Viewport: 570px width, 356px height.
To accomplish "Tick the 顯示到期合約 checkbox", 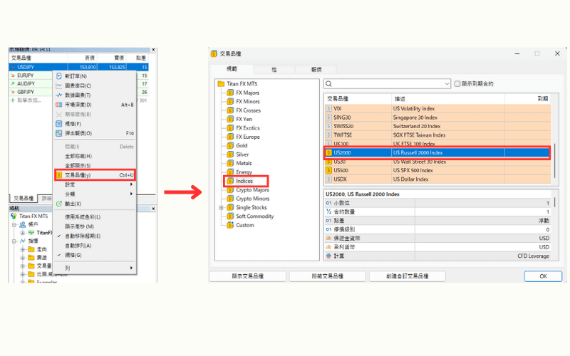I will pos(457,84).
